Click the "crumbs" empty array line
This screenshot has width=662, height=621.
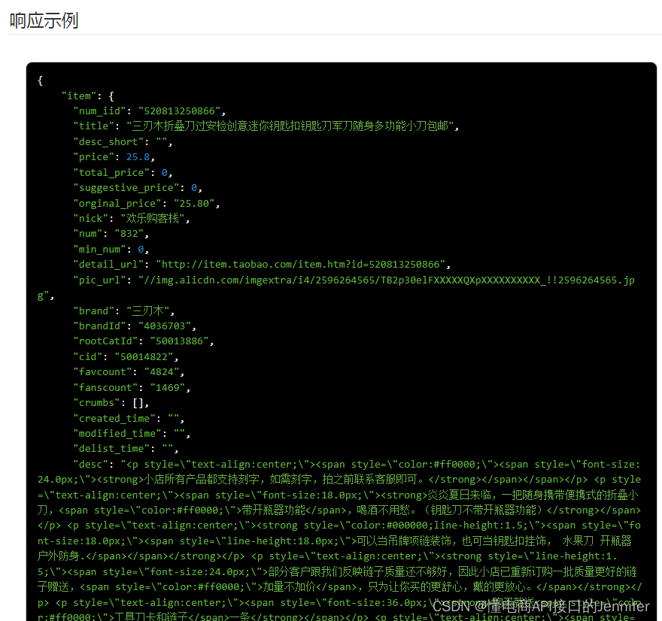[x=111, y=403]
